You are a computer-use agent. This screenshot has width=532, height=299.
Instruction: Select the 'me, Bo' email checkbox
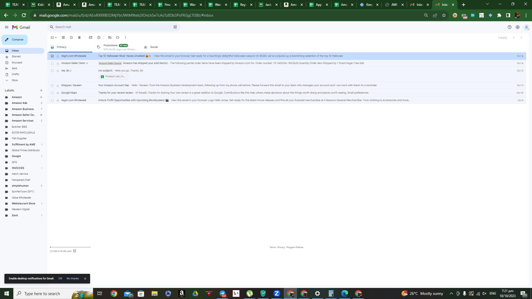click(52, 71)
